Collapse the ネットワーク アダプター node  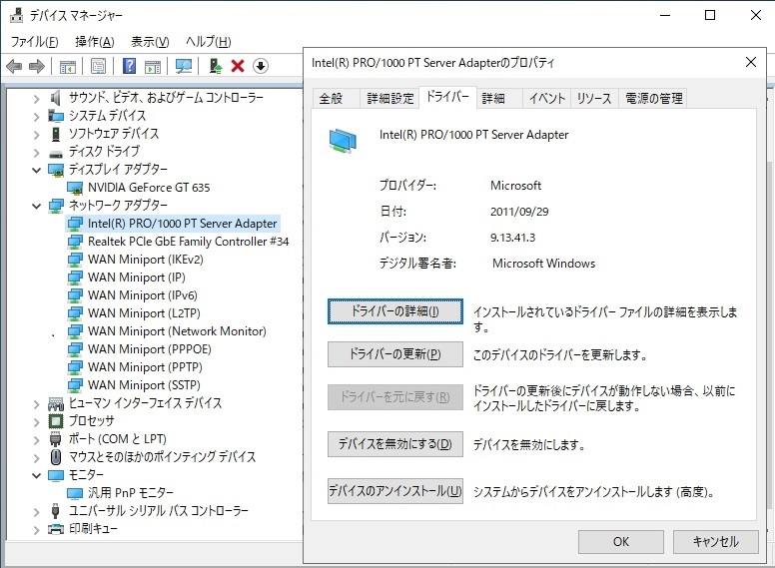(x=36, y=206)
